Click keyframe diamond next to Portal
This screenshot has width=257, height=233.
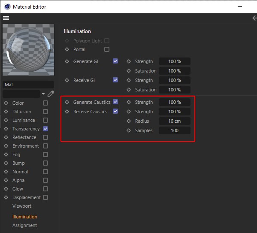coord(67,49)
